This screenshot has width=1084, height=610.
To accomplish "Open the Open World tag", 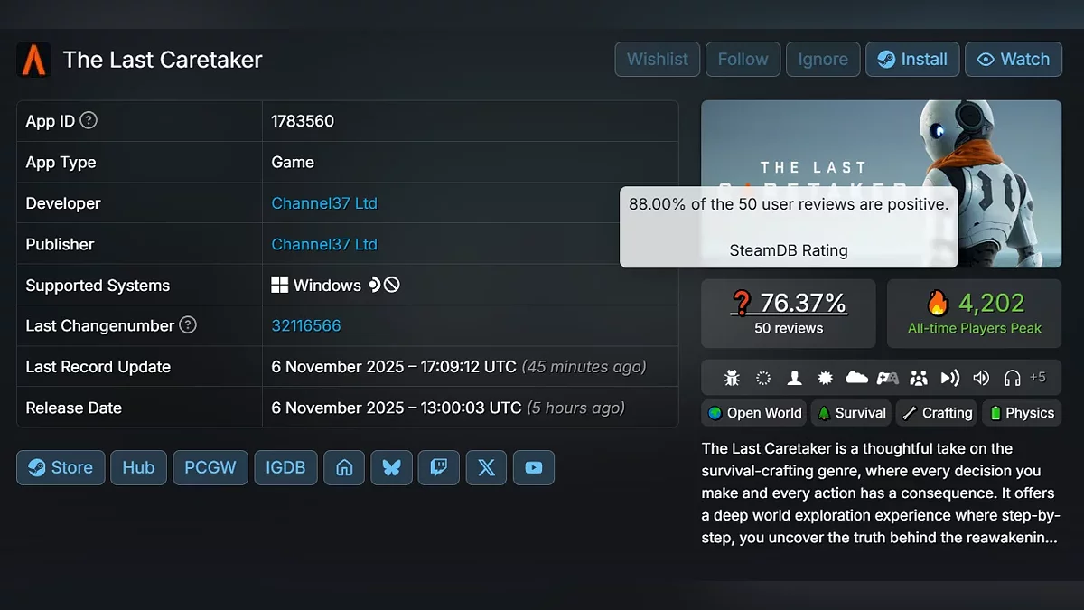I will (x=754, y=413).
